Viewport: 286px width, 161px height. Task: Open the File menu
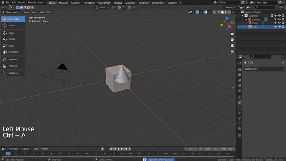tap(8, 3)
